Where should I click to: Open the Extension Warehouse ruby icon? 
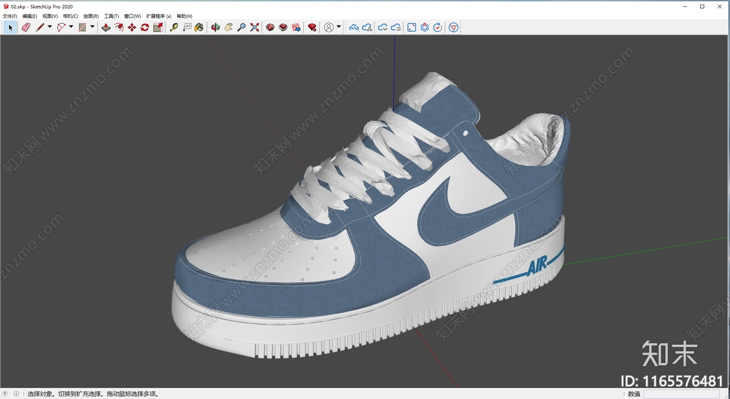312,28
